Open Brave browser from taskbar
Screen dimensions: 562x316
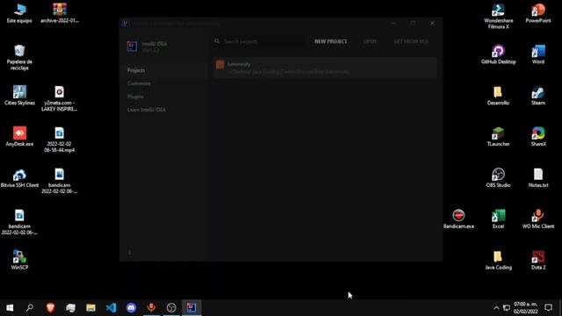tap(51, 308)
